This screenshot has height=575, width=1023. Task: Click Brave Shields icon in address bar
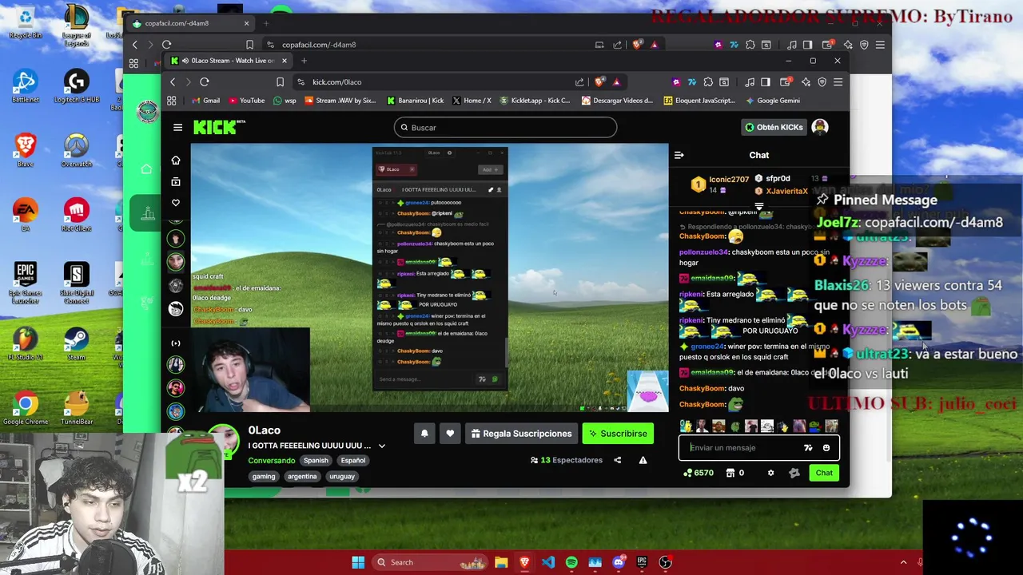[600, 82]
